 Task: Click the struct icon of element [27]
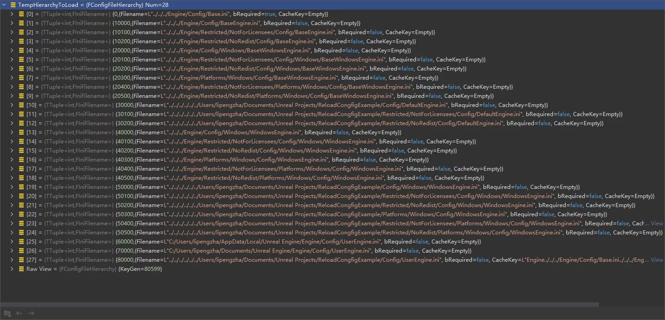point(21,260)
